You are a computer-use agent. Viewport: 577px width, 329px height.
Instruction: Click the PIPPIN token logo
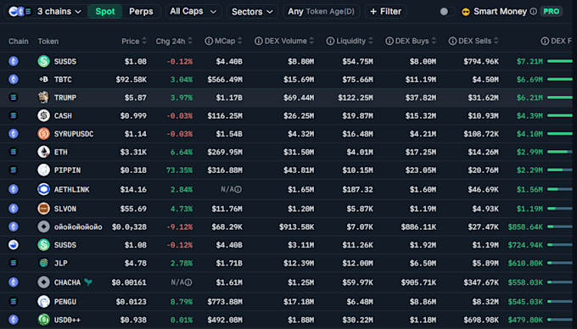(43, 170)
